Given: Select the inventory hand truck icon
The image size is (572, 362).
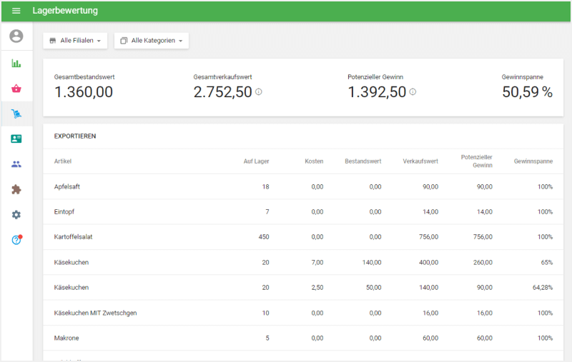Looking at the screenshot, I should (x=16, y=114).
